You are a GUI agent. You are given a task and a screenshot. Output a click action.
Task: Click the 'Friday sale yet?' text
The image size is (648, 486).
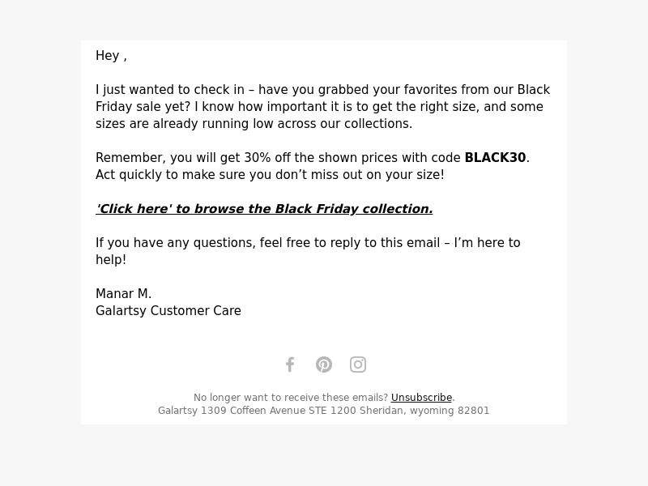[x=143, y=107]
